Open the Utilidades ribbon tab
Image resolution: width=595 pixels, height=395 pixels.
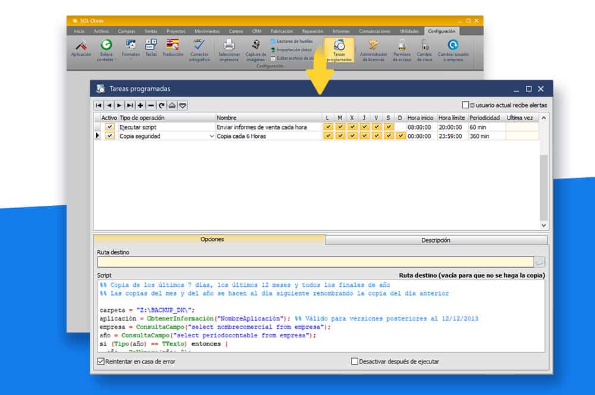[409, 31]
